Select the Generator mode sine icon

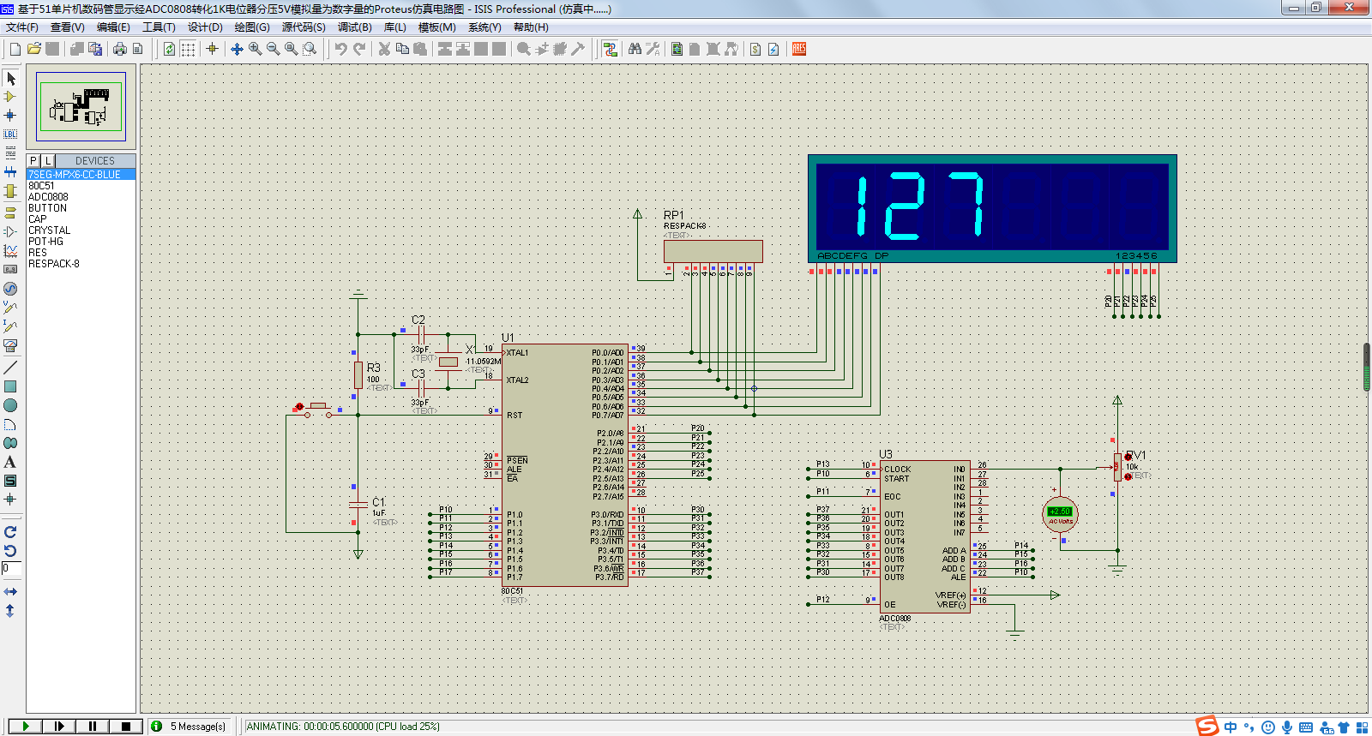tap(10, 289)
